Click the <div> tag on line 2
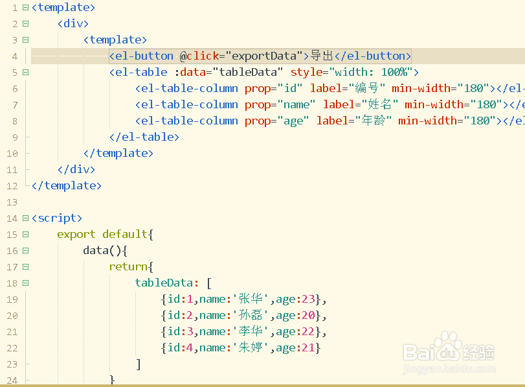 tap(73, 23)
